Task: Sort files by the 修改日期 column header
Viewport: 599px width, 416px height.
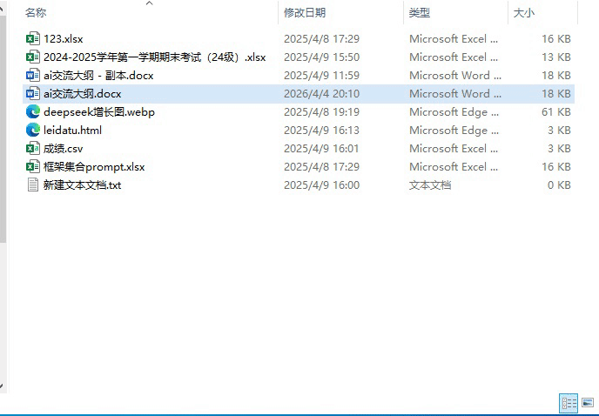Action: (304, 13)
